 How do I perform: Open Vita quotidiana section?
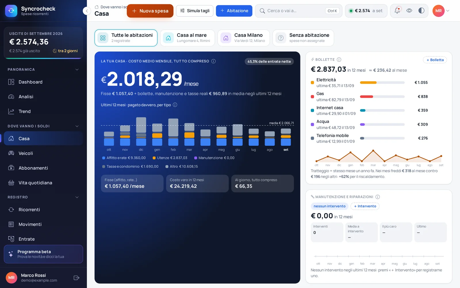43,183
